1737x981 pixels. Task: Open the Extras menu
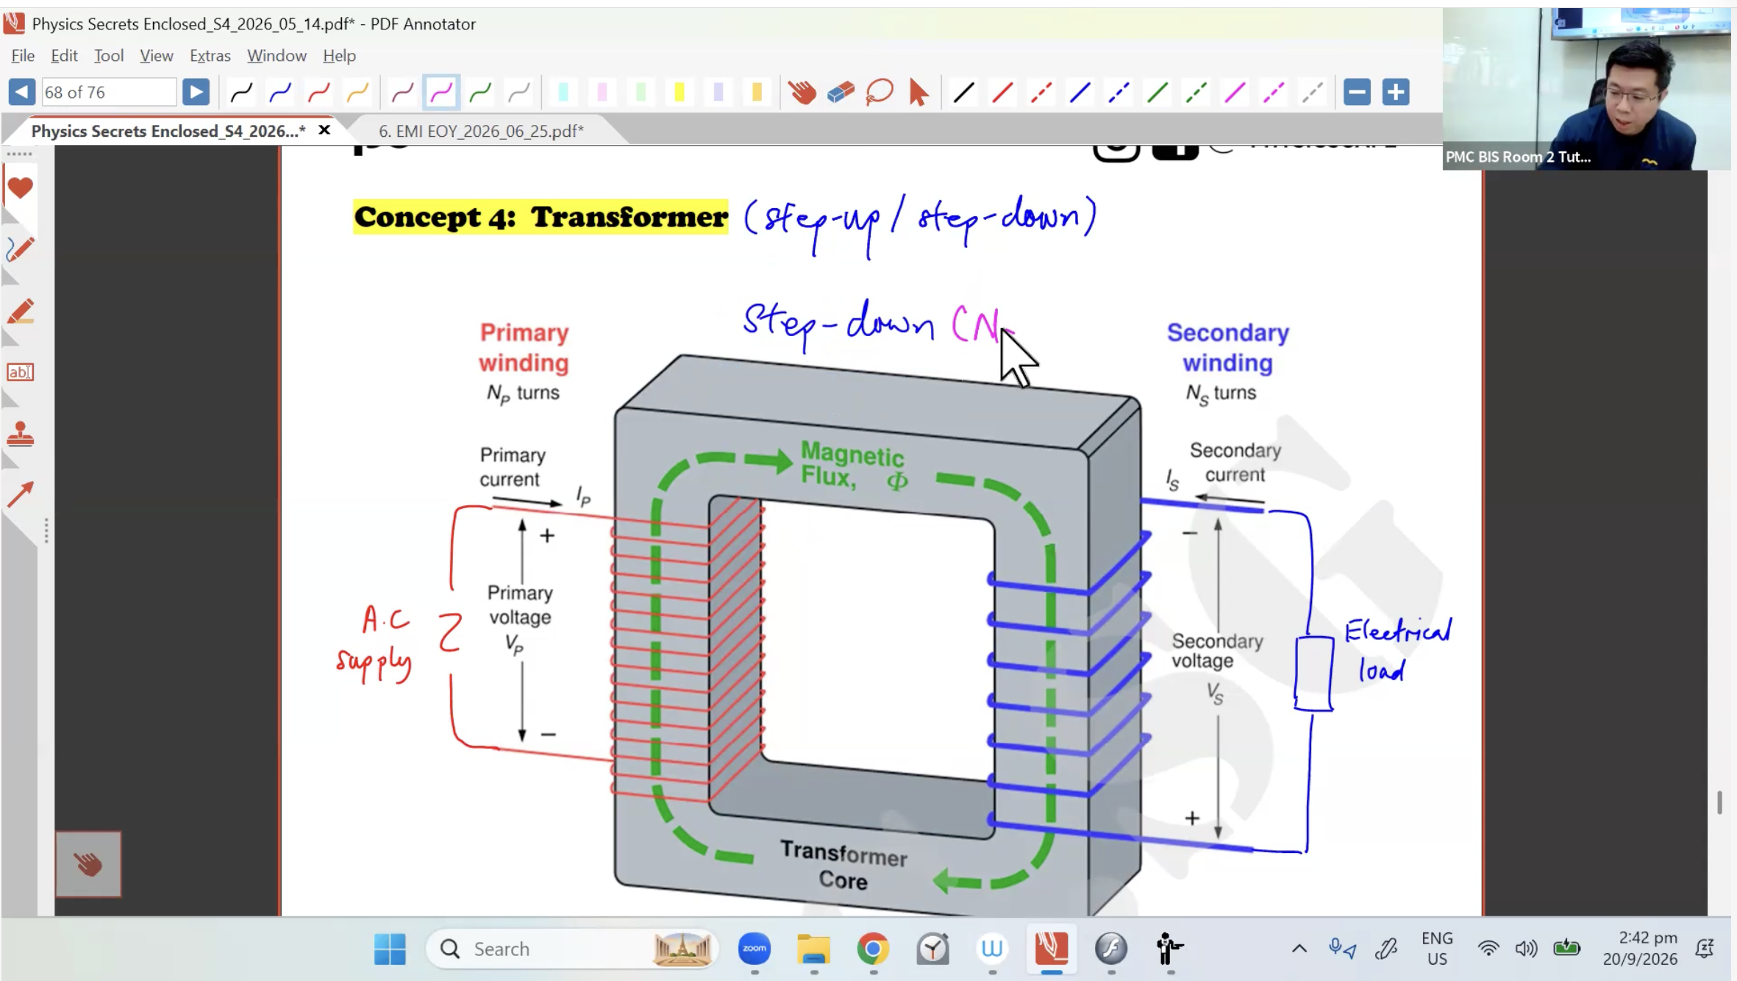click(x=210, y=55)
